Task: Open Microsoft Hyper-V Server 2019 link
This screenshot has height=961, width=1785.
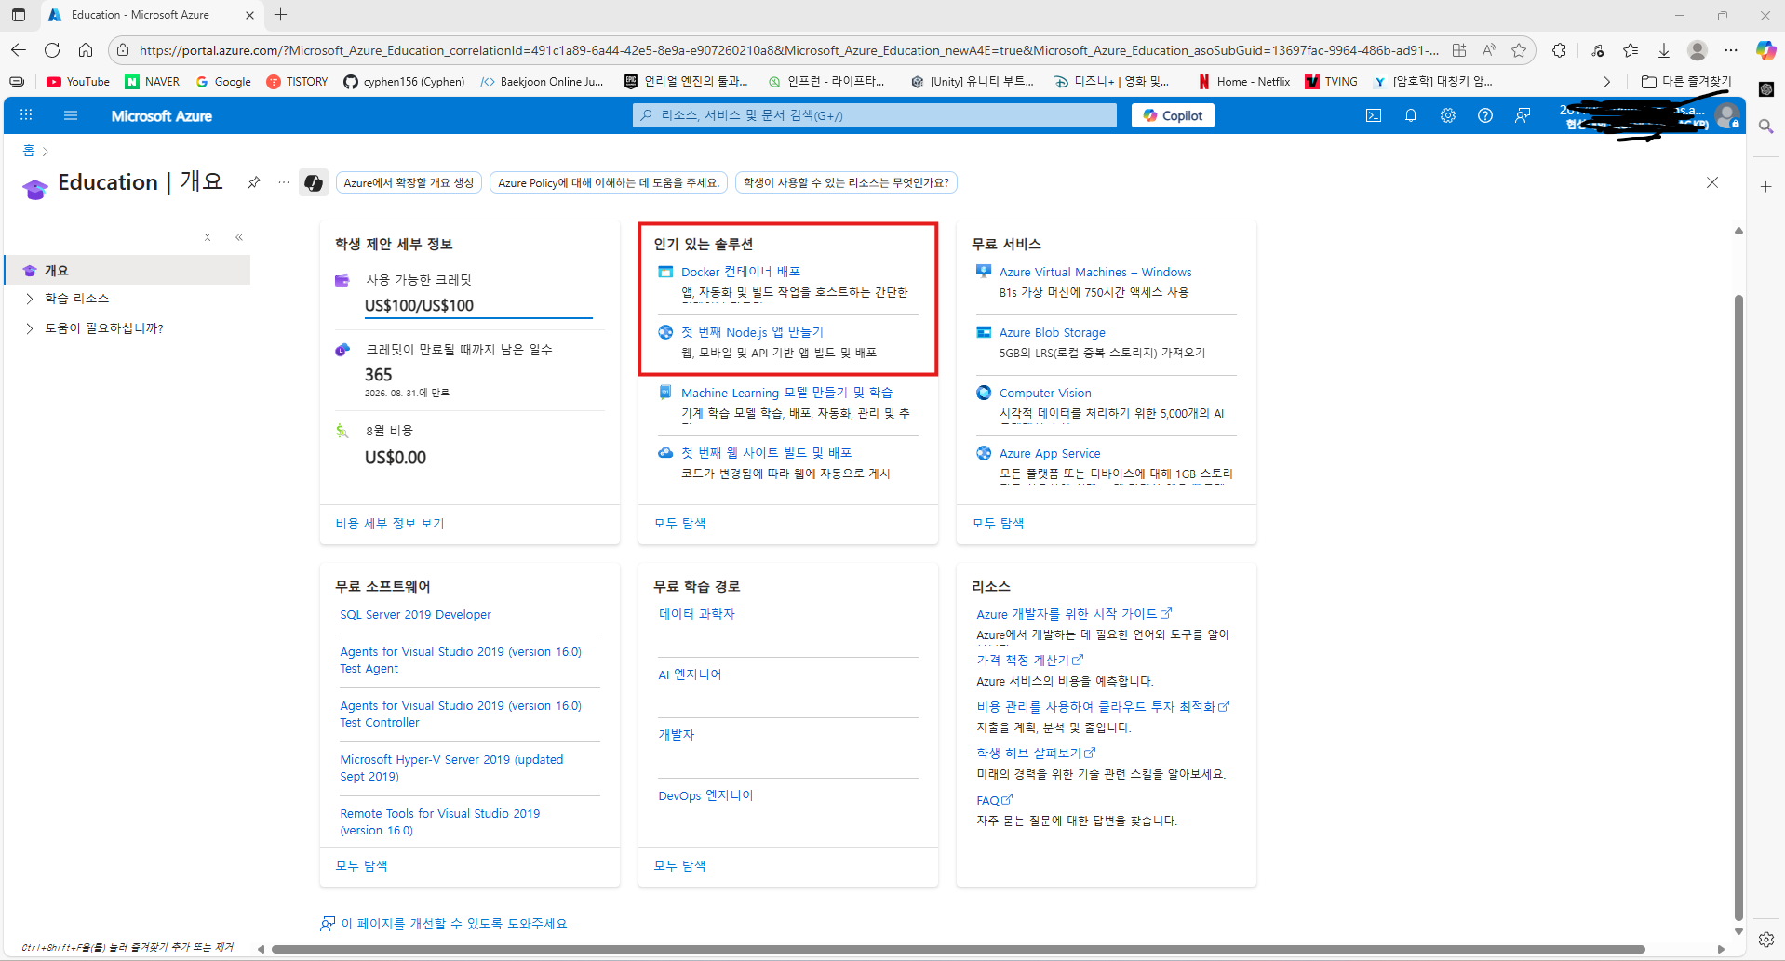Action: [451, 767]
